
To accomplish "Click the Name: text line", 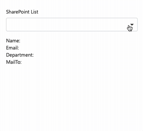I will pos(13,40).
